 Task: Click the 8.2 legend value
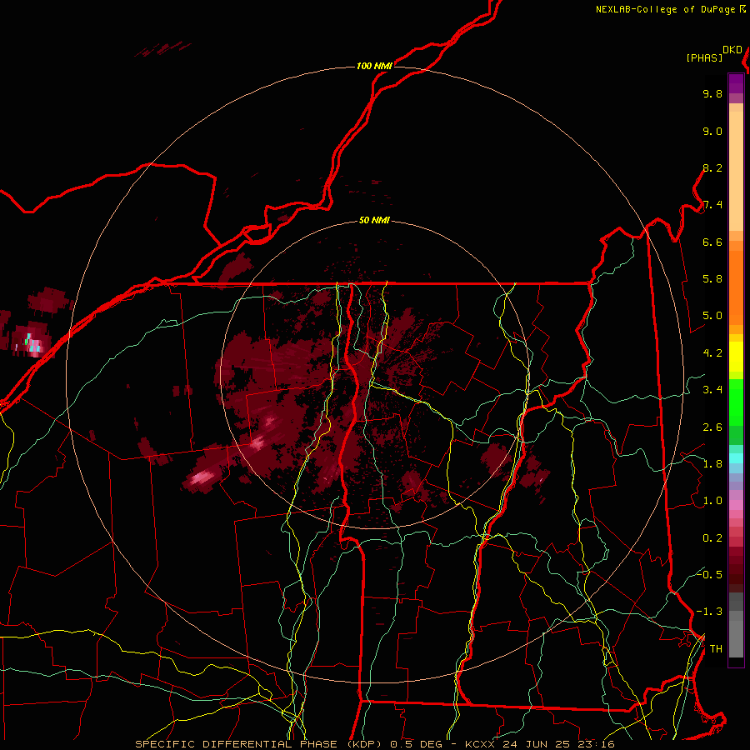(712, 167)
